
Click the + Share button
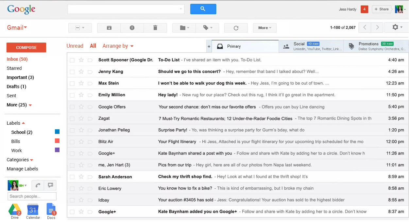click(382, 9)
